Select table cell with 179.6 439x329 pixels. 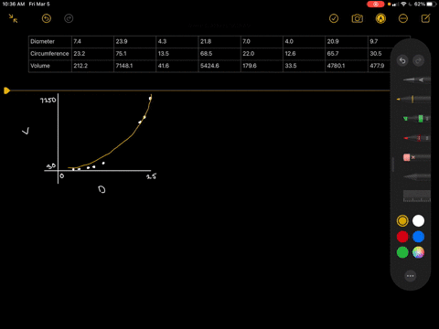262,66
